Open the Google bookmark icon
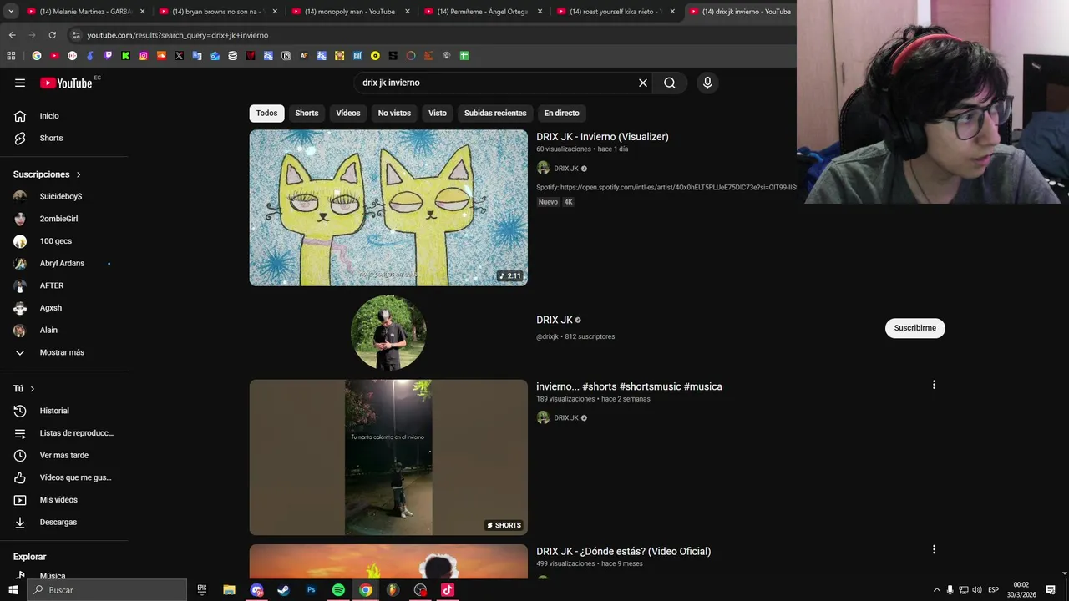Image resolution: width=1069 pixels, height=601 pixels. [37, 56]
